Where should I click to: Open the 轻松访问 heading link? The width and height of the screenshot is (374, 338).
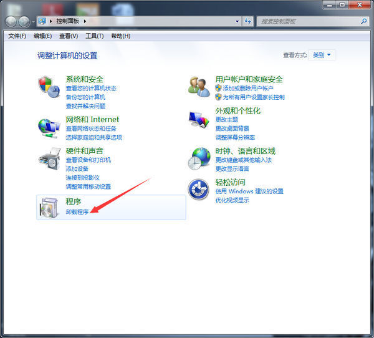pos(230,182)
